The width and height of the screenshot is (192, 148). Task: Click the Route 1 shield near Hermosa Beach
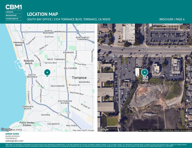pyautogui.click(x=23, y=39)
